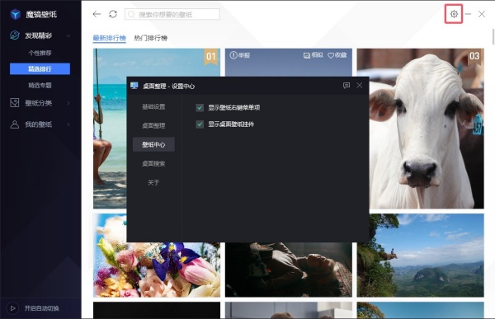Click the 壁纸分类 icon
Screen dimensions: 495x319
click(x=15, y=102)
